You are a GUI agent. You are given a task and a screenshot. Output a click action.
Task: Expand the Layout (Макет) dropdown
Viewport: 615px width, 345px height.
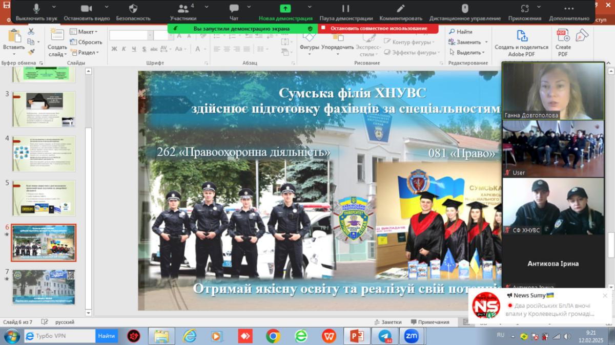tap(85, 32)
